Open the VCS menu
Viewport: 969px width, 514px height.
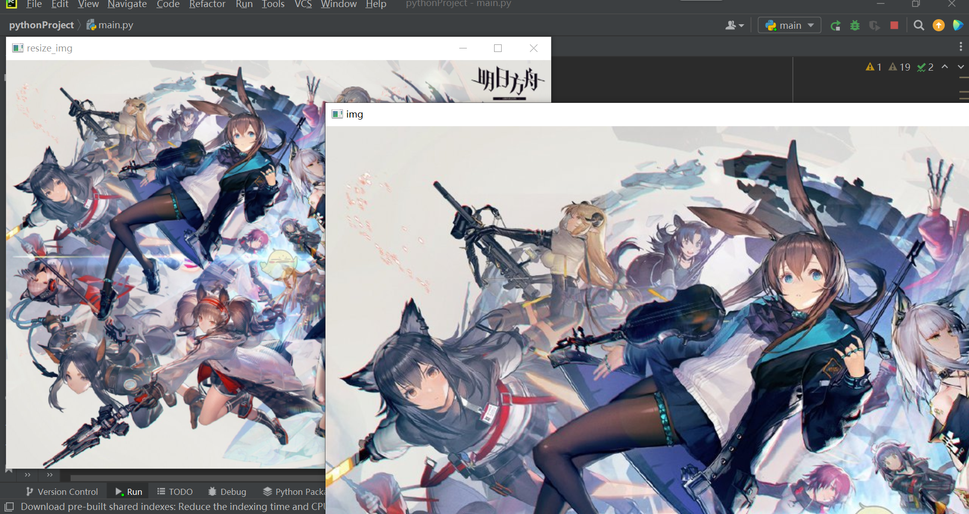303,4
